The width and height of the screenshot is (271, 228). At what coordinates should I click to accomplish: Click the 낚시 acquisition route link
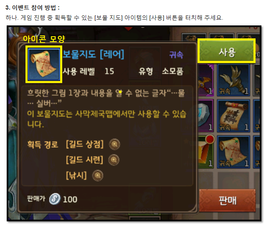[x=76, y=175]
